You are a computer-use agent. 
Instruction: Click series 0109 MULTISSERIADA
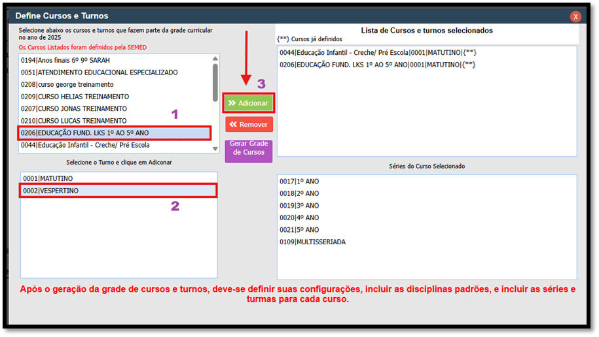(312, 242)
